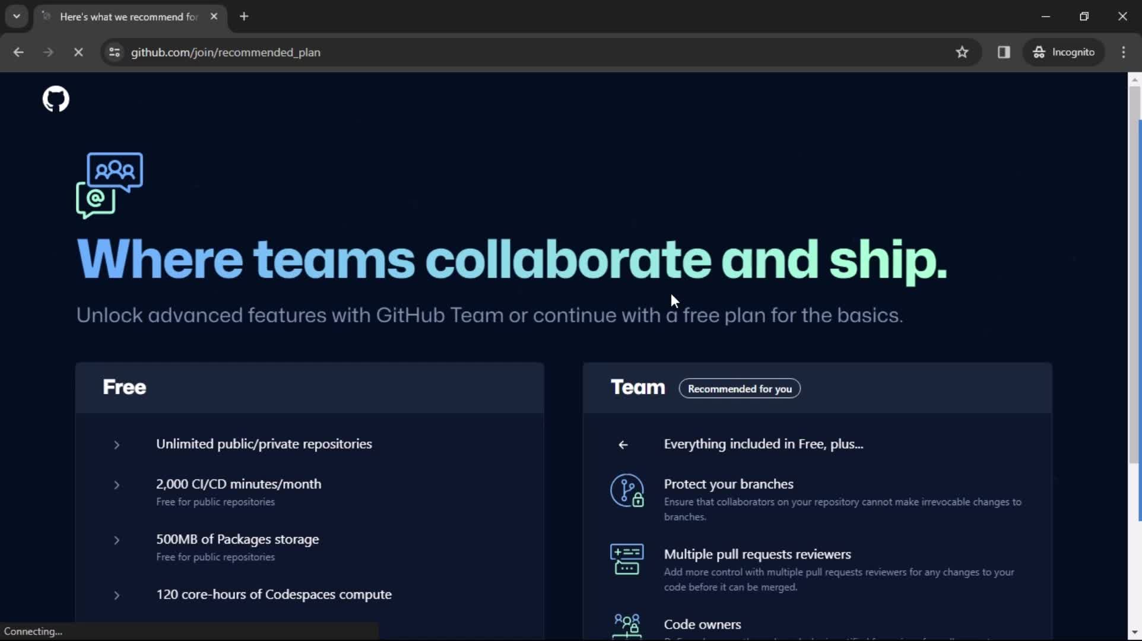
Task: Expand '500MB of Packages storage' chevron
Action: 117,540
